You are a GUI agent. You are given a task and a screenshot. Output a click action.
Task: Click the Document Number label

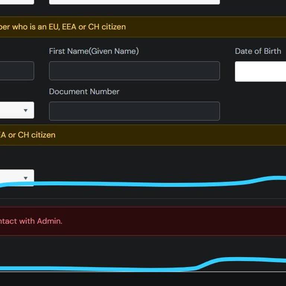[84, 92]
